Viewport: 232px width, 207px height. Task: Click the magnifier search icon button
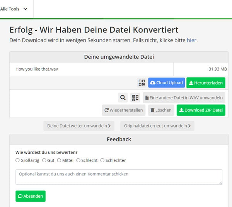pos(123,98)
